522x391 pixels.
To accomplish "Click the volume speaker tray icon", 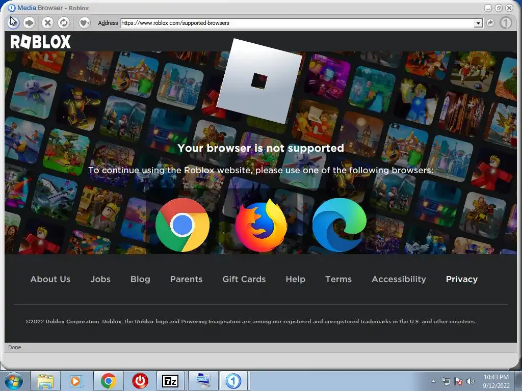I will (471, 382).
